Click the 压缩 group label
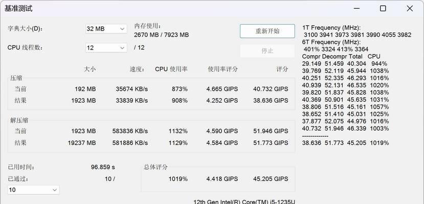The height and width of the screenshot is (204, 424). (16, 78)
